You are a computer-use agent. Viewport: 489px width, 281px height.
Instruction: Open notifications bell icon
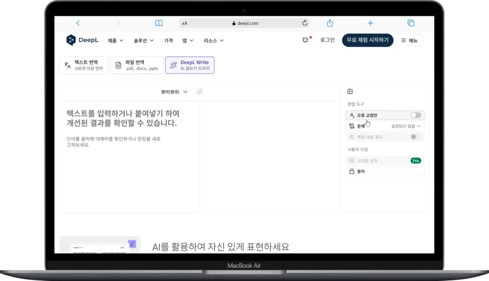point(305,40)
